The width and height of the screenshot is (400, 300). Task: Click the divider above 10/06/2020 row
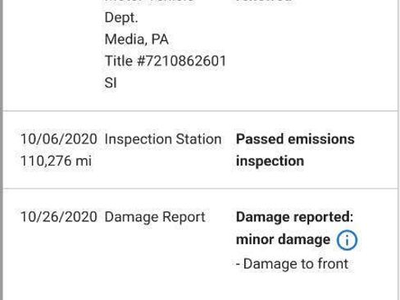pyautogui.click(x=200, y=111)
